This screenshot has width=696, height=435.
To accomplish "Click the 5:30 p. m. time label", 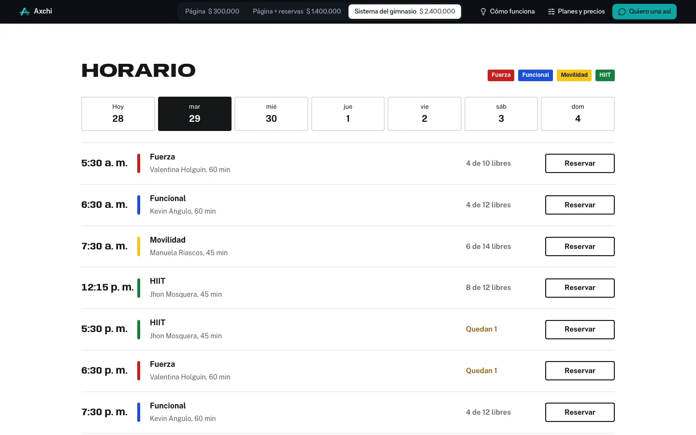I will coord(104,329).
